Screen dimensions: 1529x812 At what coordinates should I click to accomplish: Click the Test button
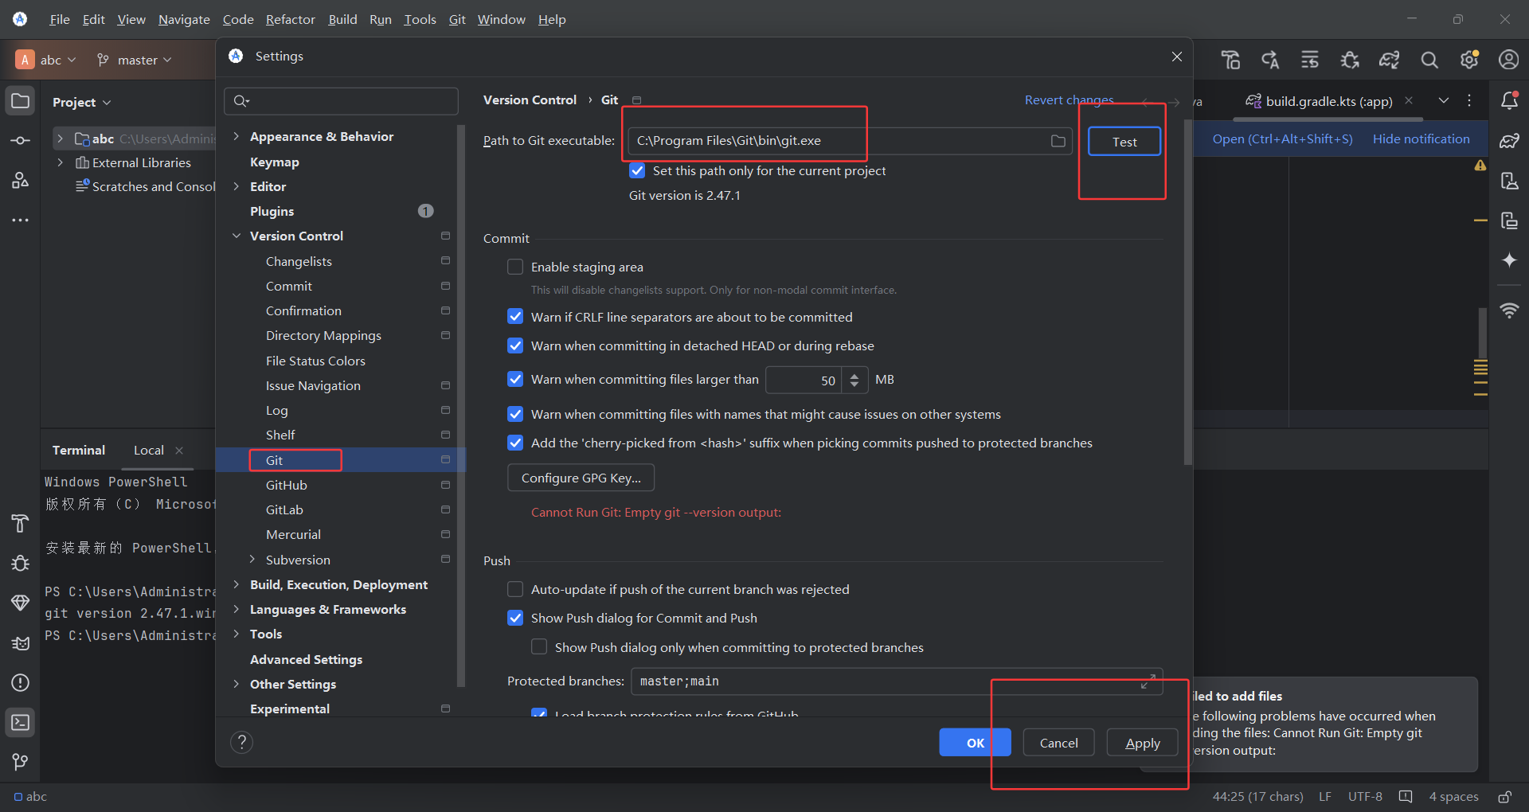click(x=1124, y=142)
